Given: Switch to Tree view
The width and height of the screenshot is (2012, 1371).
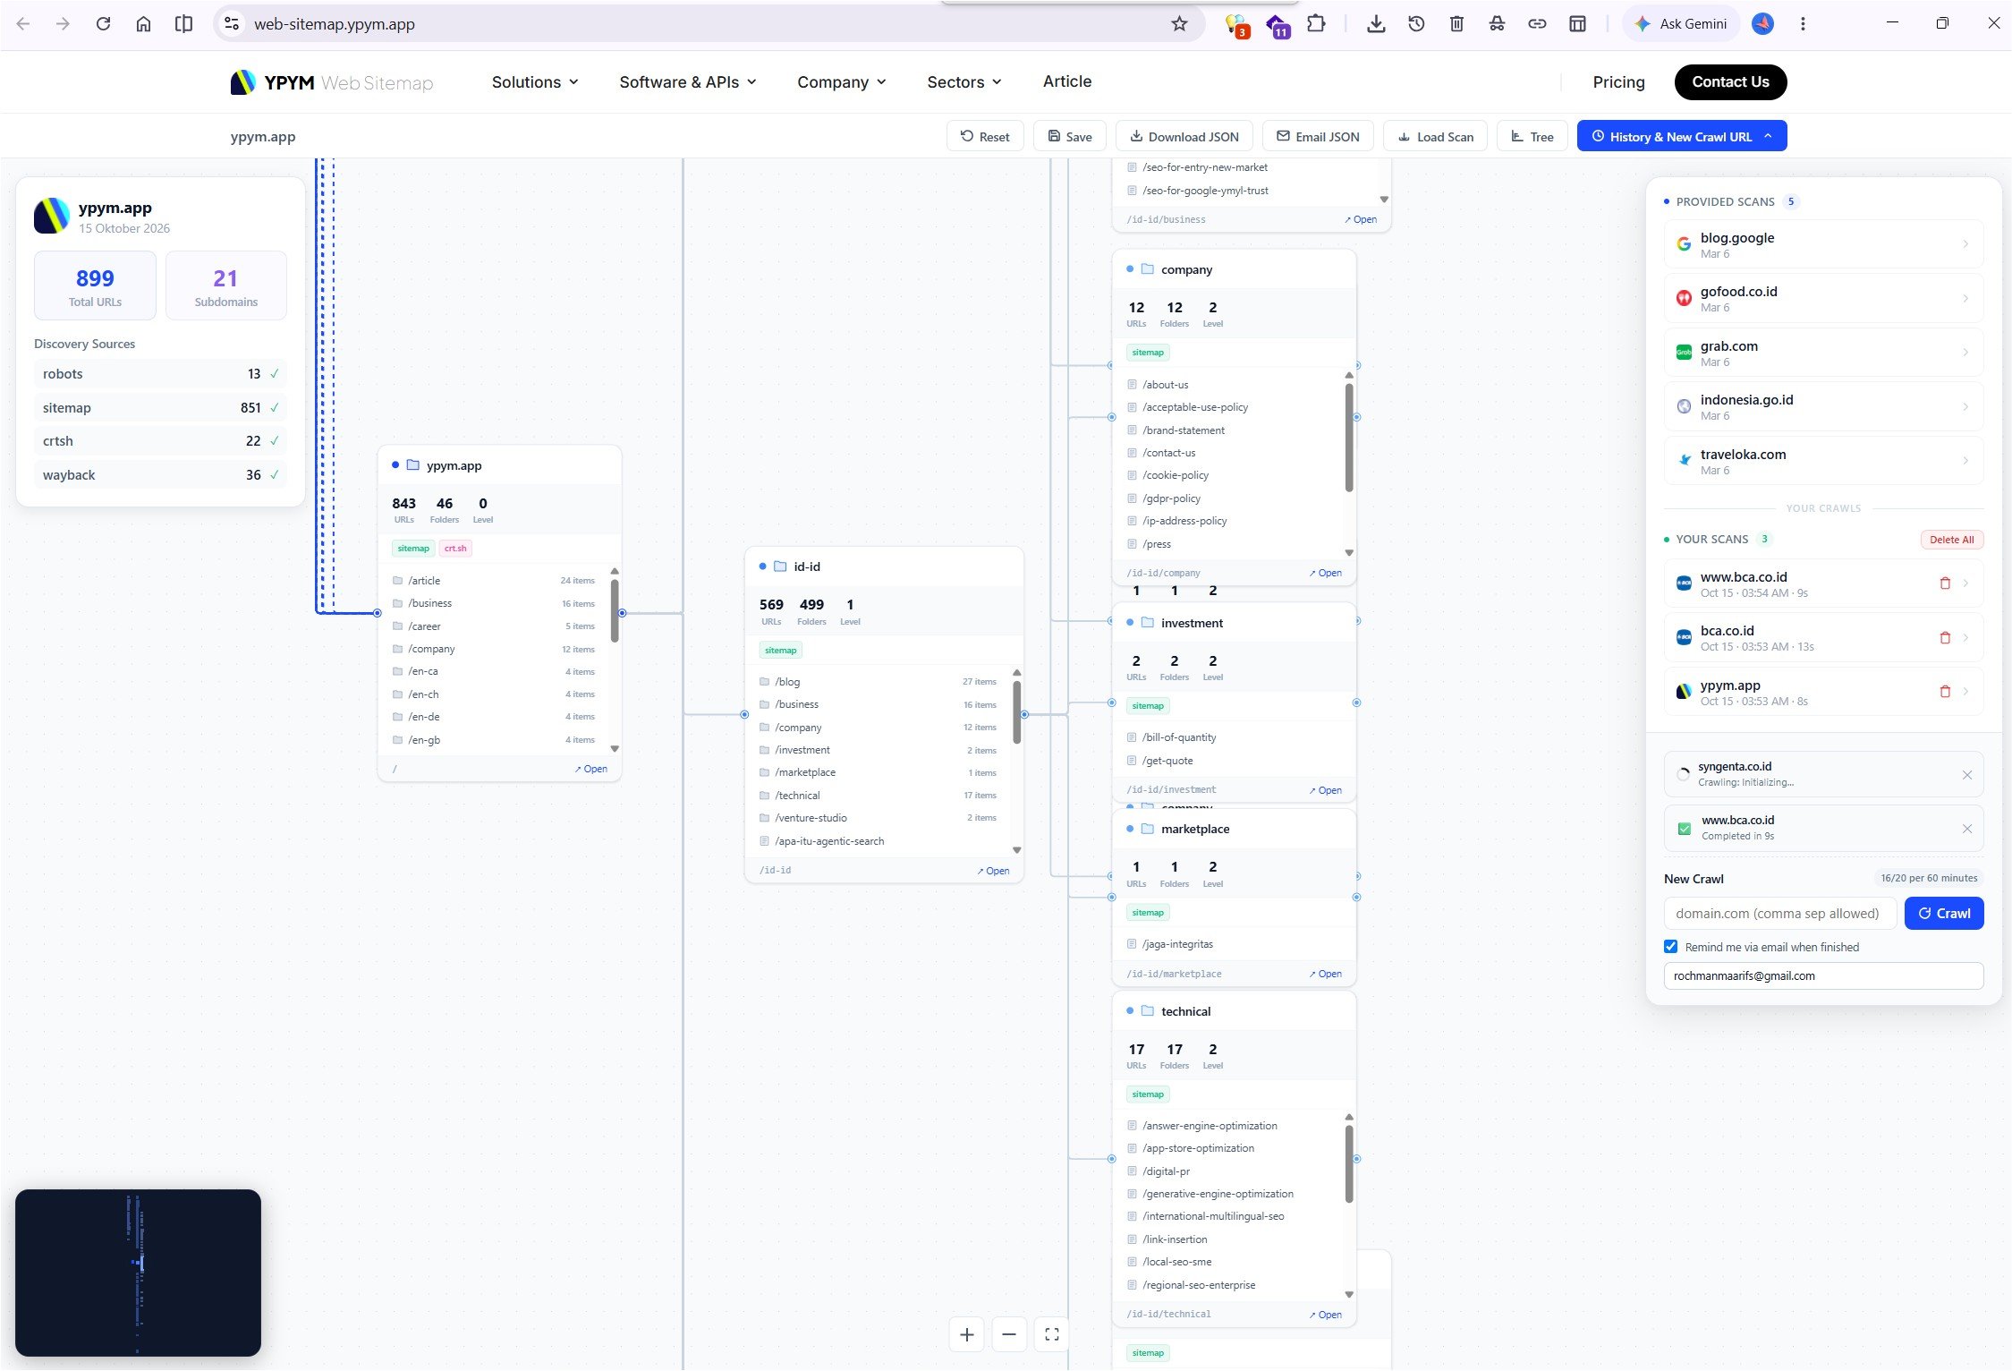Looking at the screenshot, I should pyautogui.click(x=1532, y=136).
